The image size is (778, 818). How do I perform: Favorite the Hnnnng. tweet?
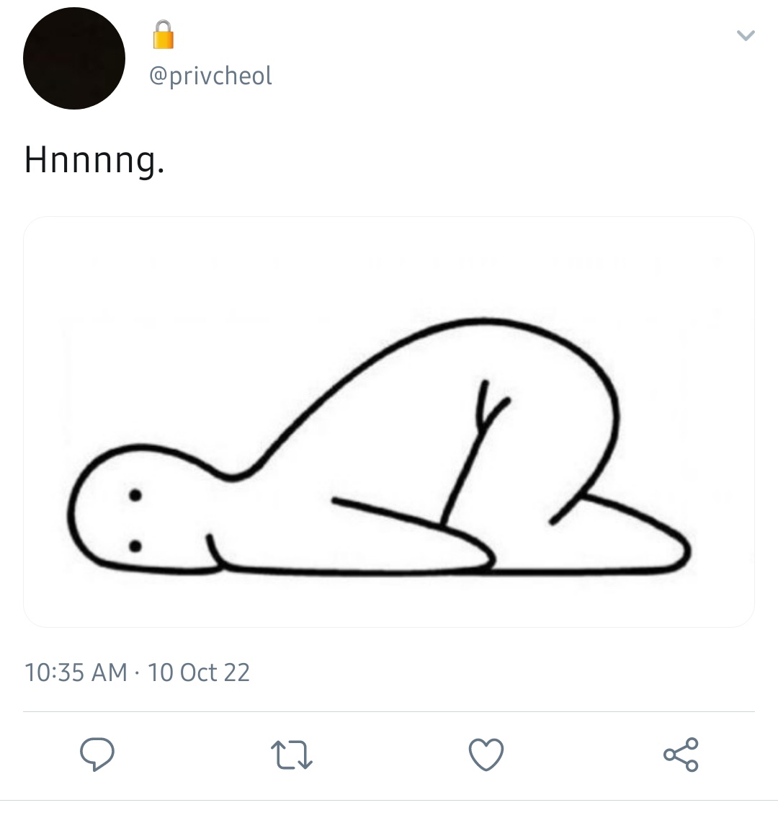(x=486, y=755)
